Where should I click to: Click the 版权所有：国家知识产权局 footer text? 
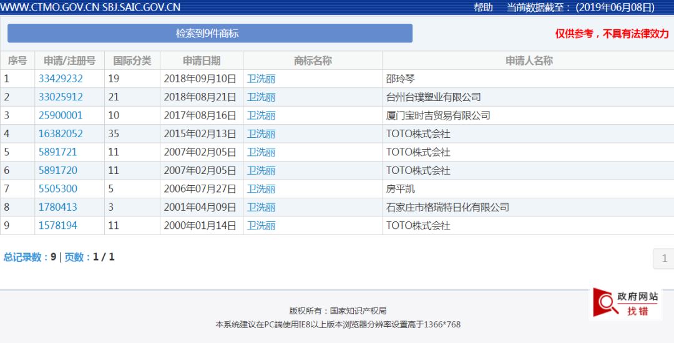[x=338, y=311]
